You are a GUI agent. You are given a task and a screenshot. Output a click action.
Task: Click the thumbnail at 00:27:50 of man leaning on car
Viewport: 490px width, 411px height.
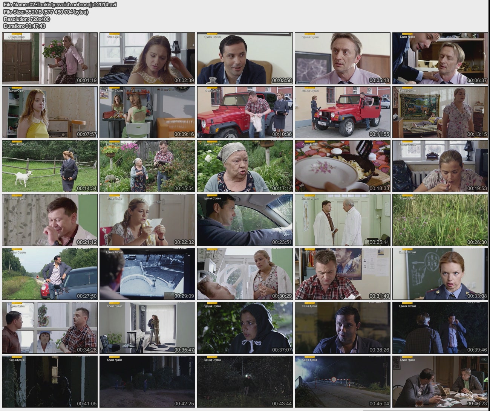(x=50, y=273)
